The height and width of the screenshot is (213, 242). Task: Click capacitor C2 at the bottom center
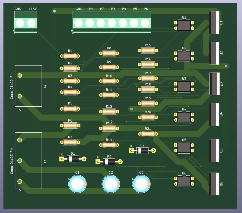coord(111,184)
